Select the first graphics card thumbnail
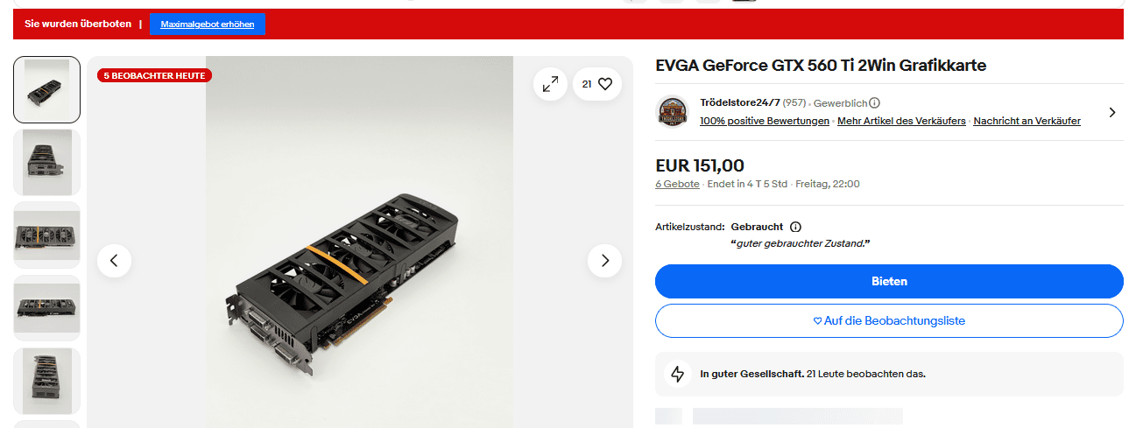Screen dimensions: 1143x428 pyautogui.click(x=47, y=90)
